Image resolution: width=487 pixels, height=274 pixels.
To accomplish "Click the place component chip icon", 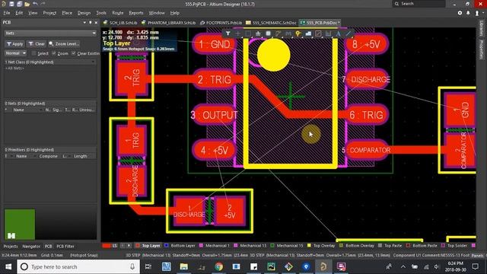I will point(268,33).
